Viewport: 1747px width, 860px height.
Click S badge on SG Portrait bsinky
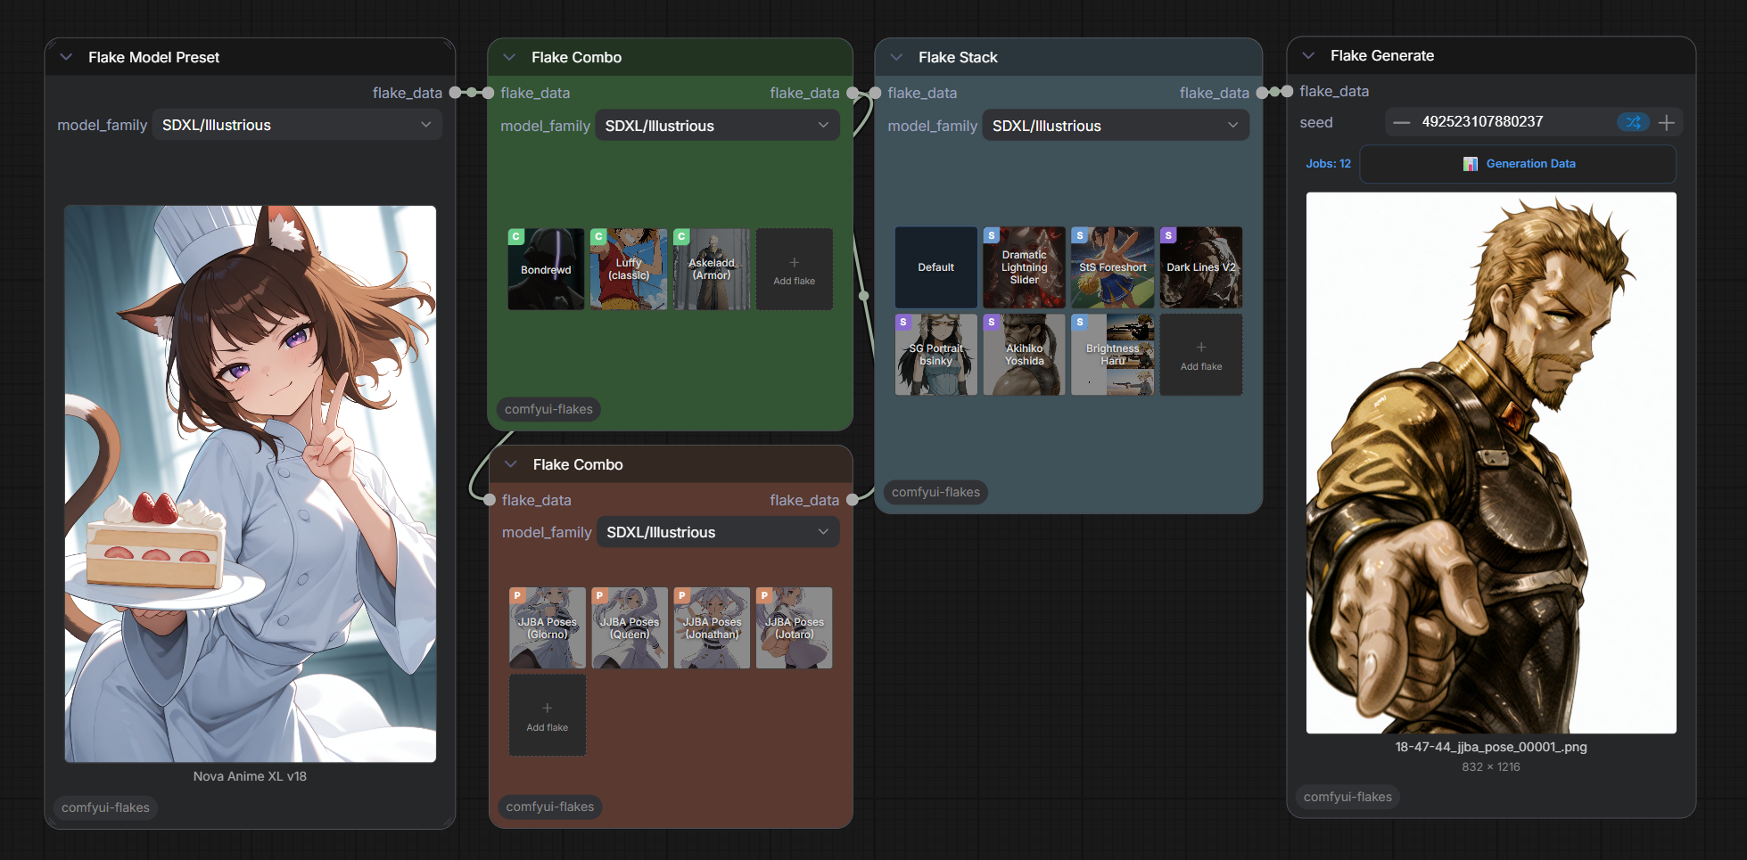(x=903, y=323)
